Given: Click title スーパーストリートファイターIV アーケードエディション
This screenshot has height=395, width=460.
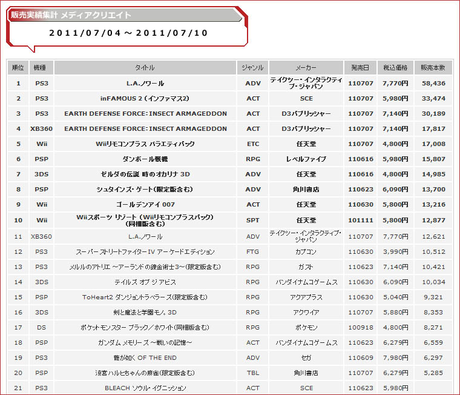Looking at the screenshot, I should 145,252.
